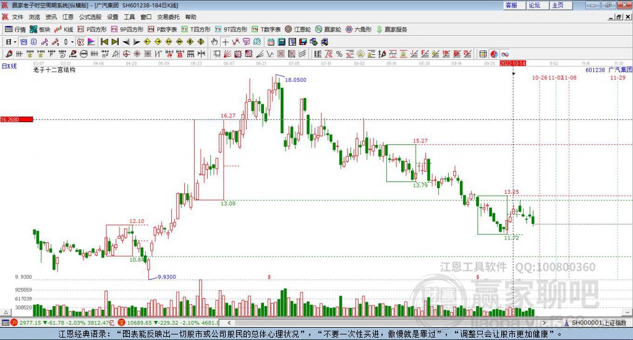Open the 窗口 menu
This screenshot has height=340, width=633.
click(146, 17)
